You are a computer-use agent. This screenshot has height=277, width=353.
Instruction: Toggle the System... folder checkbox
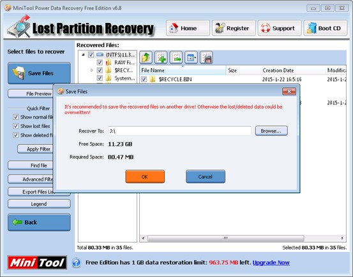point(100,78)
